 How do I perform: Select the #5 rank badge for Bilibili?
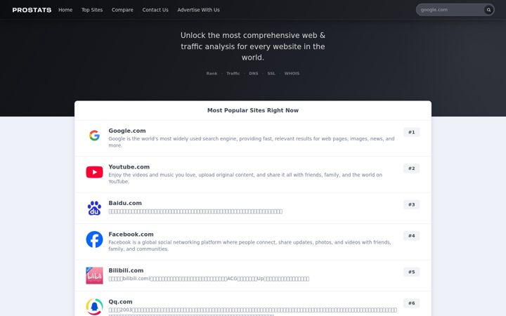411,272
